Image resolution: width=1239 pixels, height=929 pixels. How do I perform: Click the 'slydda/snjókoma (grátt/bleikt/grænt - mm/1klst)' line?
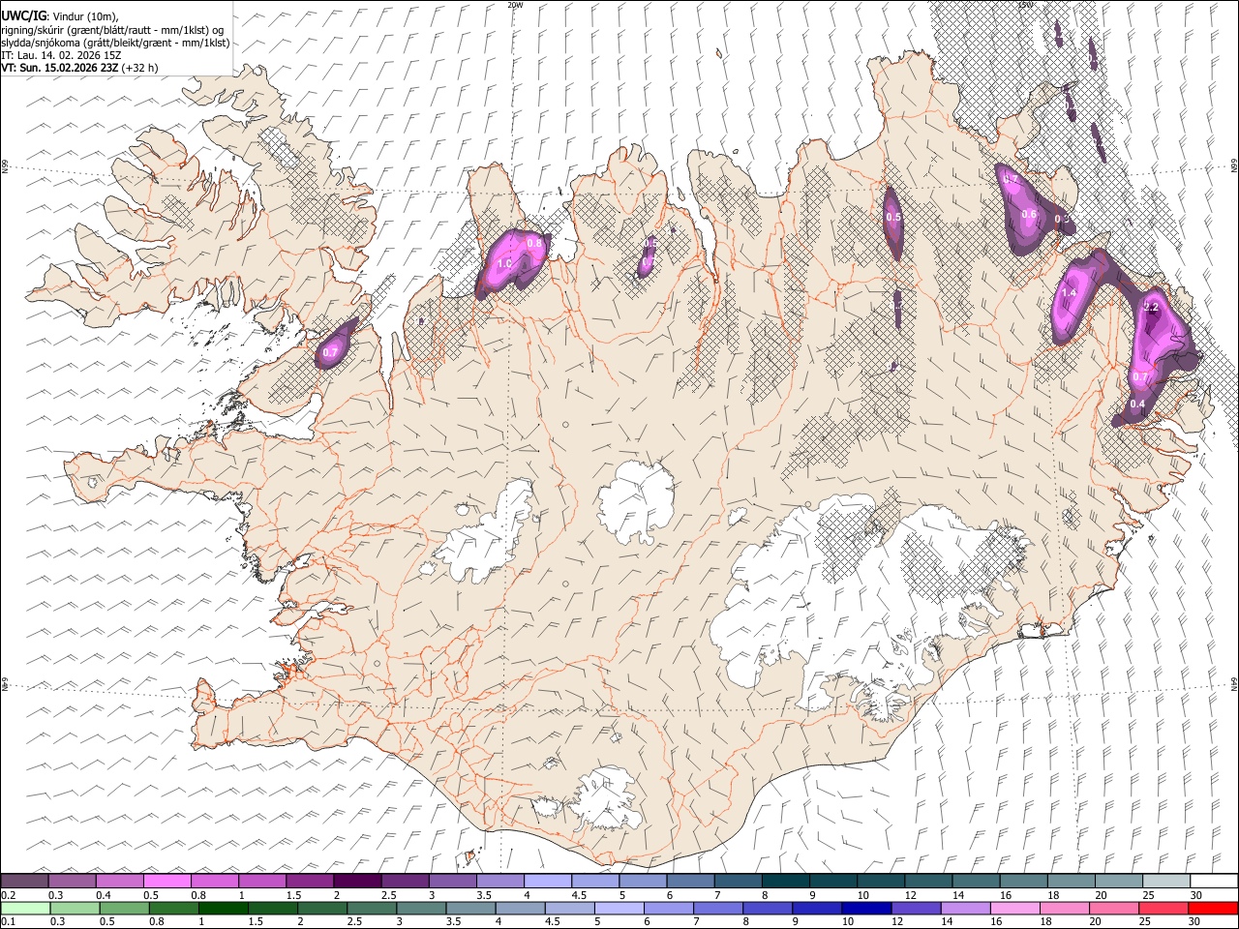[x=115, y=43]
